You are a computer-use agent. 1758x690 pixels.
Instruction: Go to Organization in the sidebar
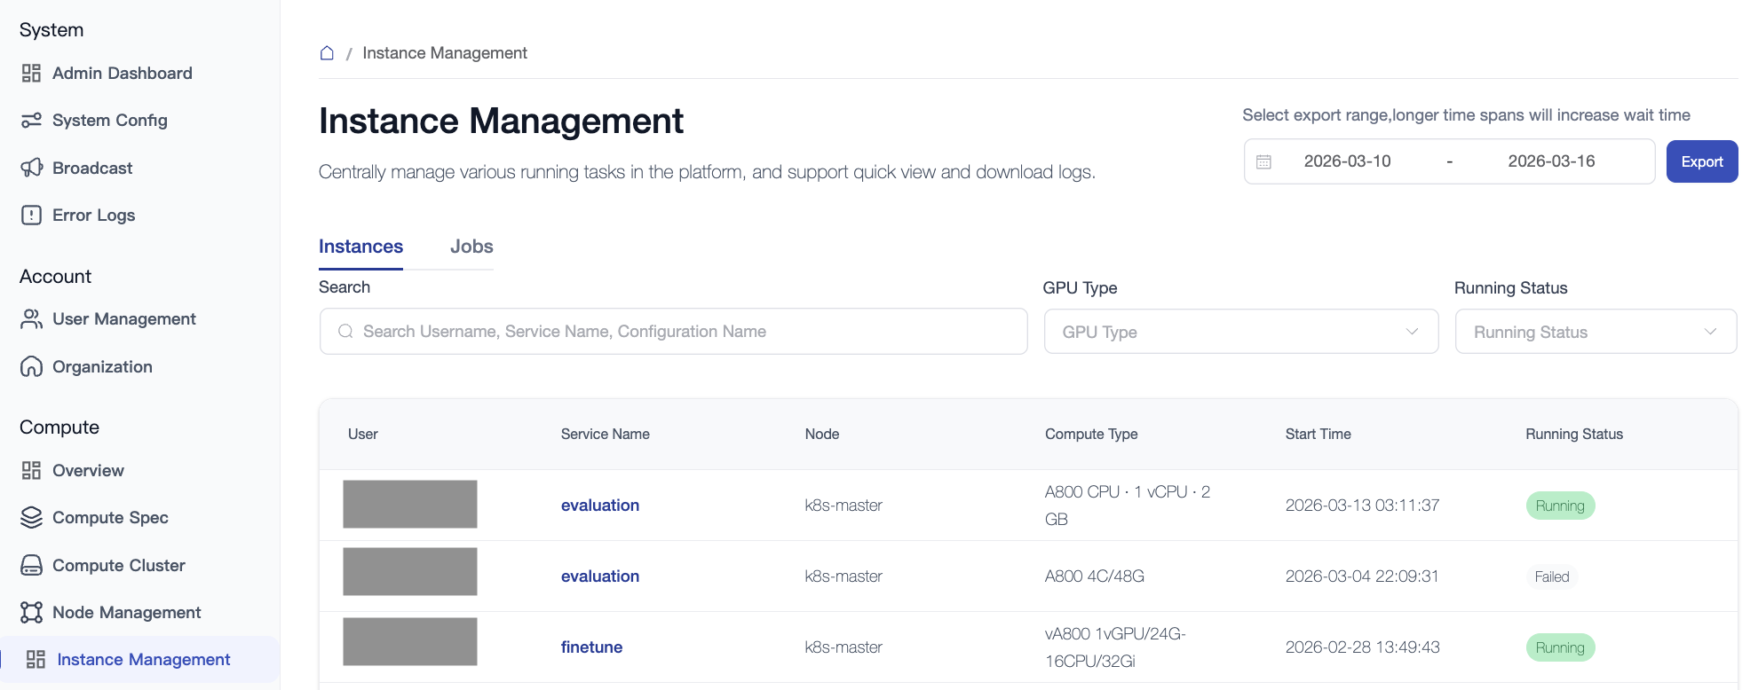pos(102,367)
